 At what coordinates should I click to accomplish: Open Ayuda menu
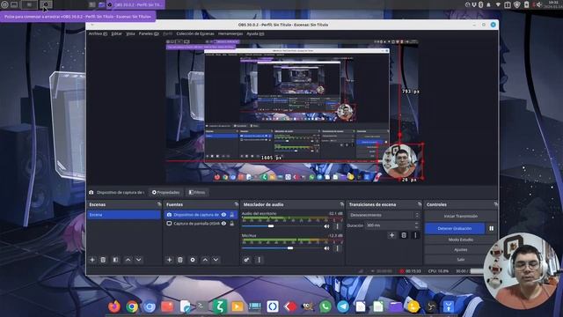coord(255,33)
